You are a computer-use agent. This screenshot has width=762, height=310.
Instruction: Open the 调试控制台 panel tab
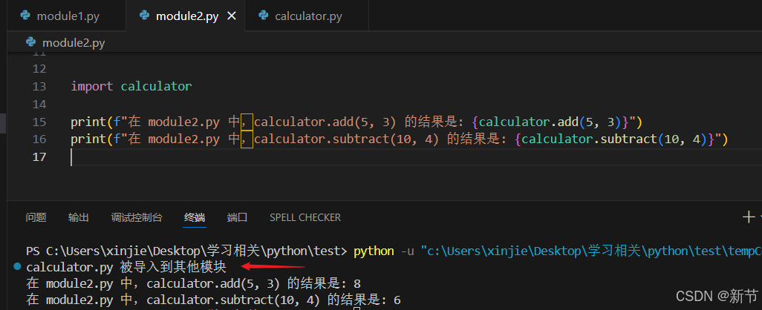click(137, 217)
